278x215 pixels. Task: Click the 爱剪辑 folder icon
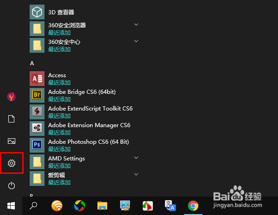37,178
